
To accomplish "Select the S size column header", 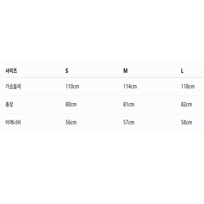I will [x=67, y=71].
